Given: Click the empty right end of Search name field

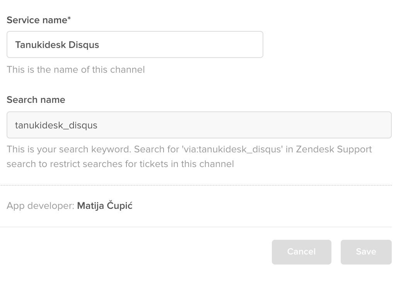Looking at the screenshot, I should [x=348, y=125].
